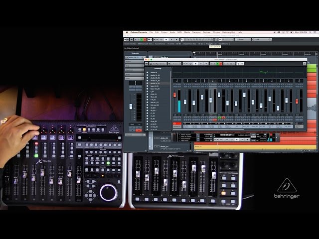Toggle green Read automation in MixConsole toolbar

coord(217,64)
